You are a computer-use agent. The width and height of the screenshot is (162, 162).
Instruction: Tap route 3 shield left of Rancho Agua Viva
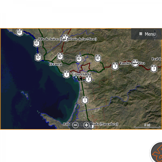coord(115,66)
